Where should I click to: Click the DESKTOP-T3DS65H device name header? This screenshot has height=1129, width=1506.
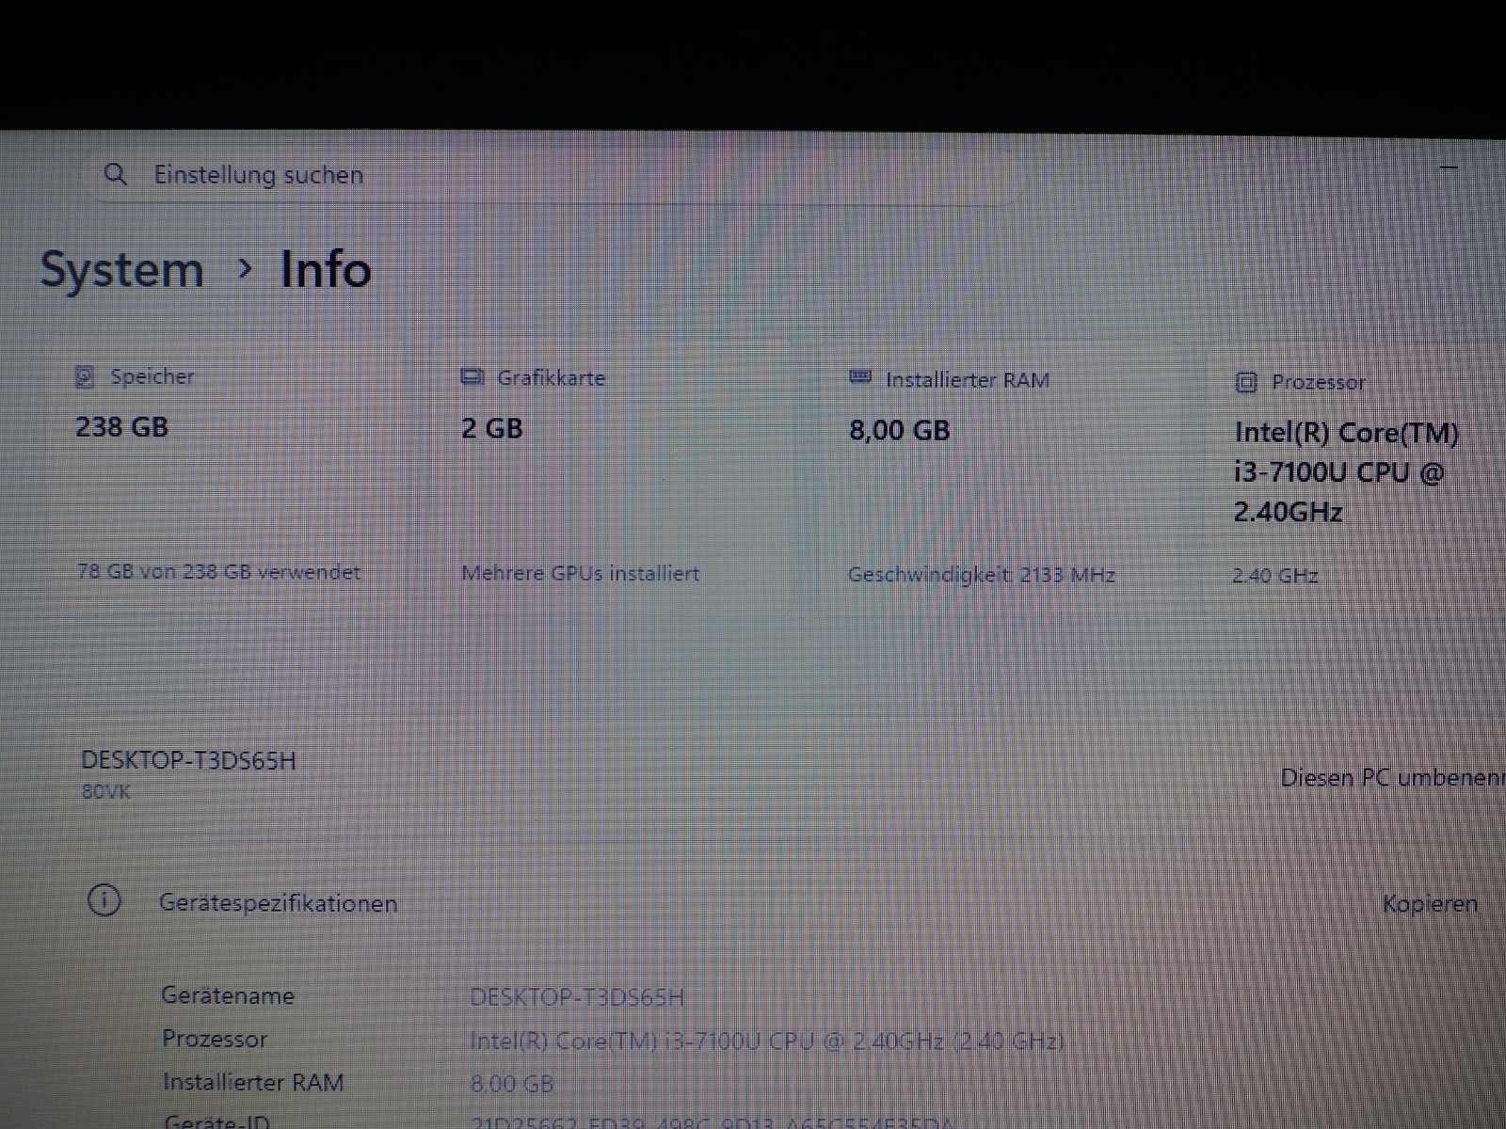[188, 760]
